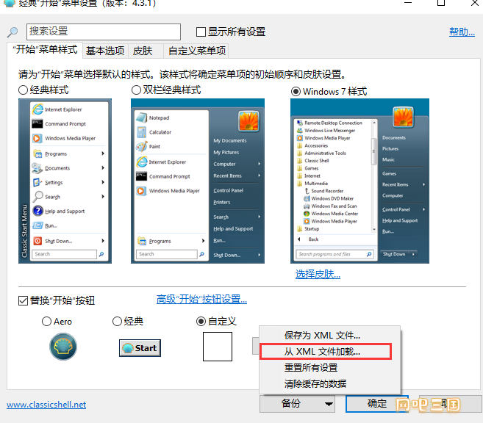Choose Save to XML file menu item
This screenshot has height=423, width=483.
[330, 336]
